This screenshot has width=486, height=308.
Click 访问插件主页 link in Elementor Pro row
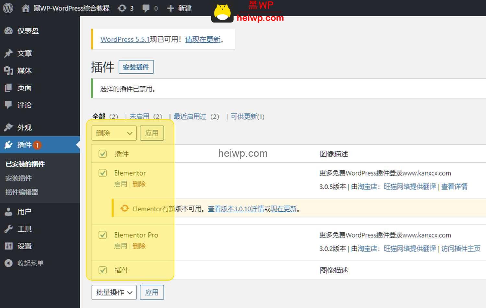click(461, 249)
